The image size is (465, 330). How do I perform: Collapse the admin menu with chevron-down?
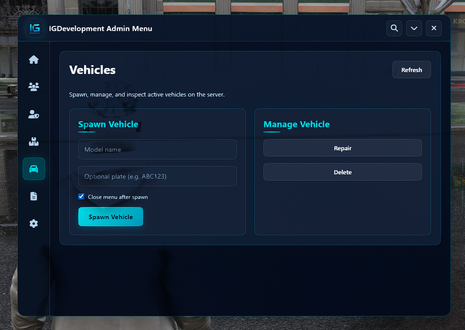[414, 28]
